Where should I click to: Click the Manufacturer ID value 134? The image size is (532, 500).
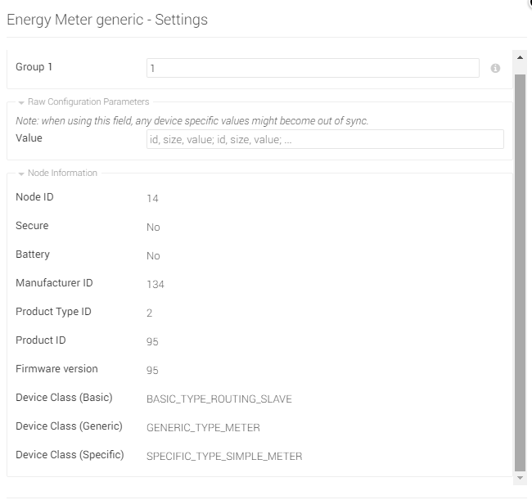(x=156, y=284)
